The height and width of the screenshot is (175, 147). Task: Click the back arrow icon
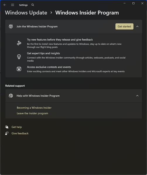click(5, 5)
